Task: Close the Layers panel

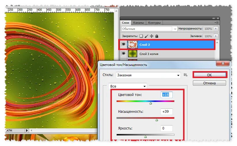Action: (x=218, y=18)
